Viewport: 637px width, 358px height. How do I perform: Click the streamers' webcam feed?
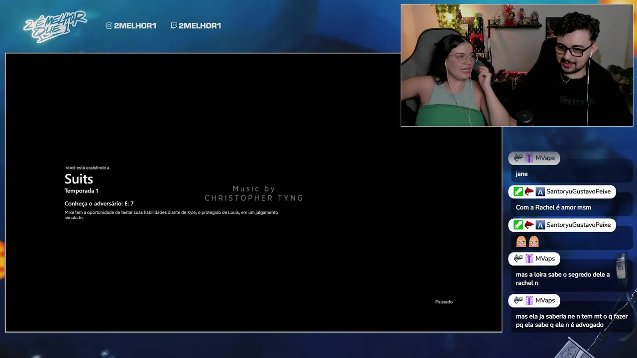click(x=517, y=66)
